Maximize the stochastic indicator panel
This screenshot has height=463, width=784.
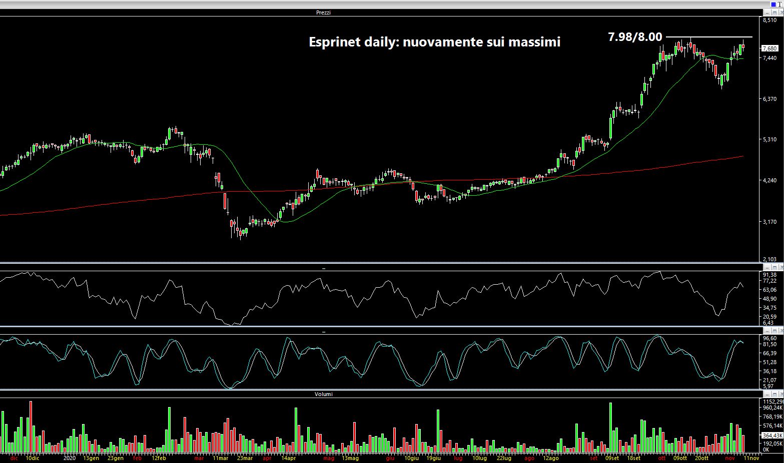tap(774, 331)
